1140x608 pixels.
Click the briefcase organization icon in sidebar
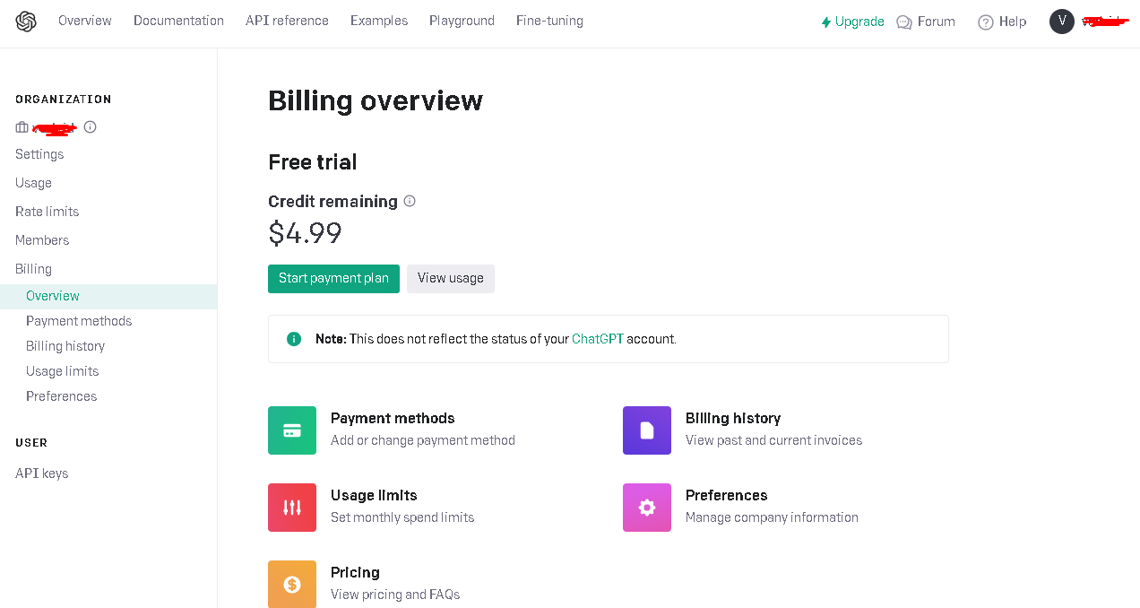22,127
